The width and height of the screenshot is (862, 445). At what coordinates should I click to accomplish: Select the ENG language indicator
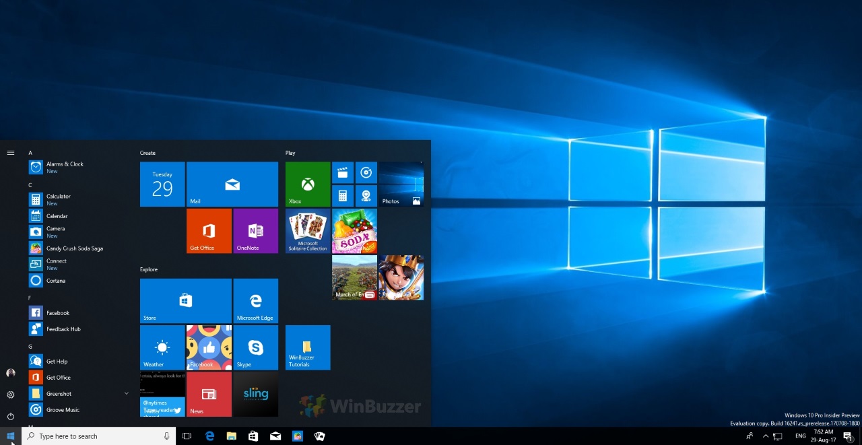pyautogui.click(x=799, y=436)
